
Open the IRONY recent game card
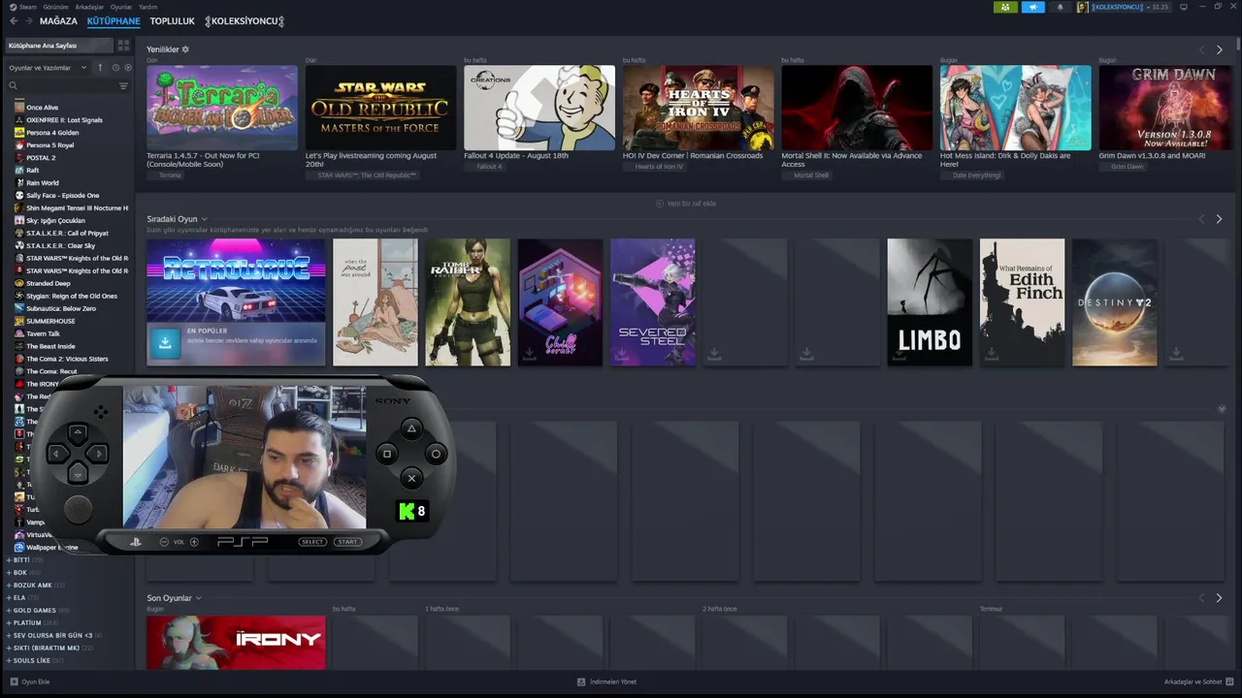click(x=236, y=643)
